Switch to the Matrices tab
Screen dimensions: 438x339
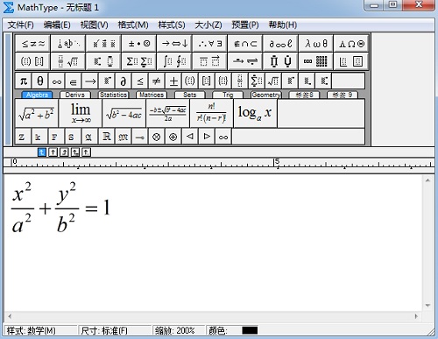pos(152,95)
